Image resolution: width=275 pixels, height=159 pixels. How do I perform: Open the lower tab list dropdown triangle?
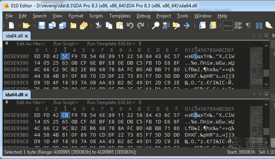[266, 94]
